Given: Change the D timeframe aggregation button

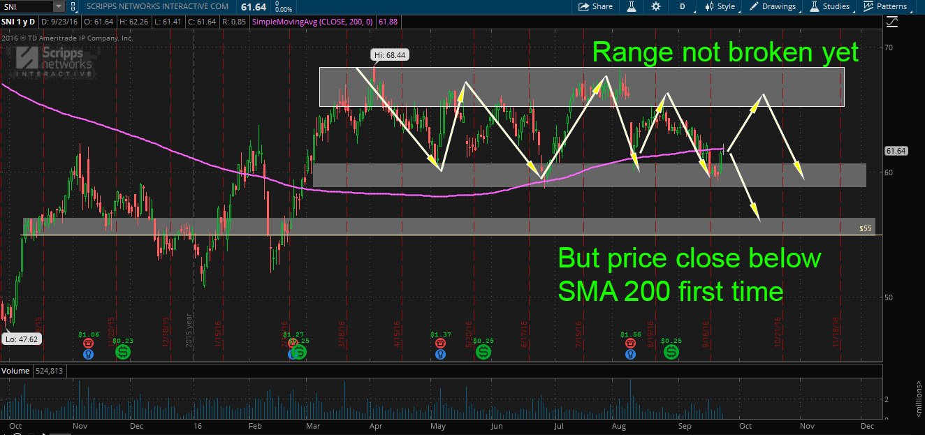Looking at the screenshot, I should [x=682, y=6].
